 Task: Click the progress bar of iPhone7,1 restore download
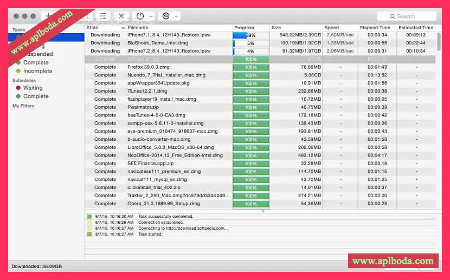251,35
